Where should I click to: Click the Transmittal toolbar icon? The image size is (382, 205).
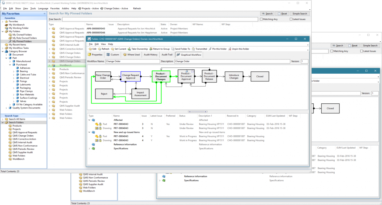[x=193, y=49]
